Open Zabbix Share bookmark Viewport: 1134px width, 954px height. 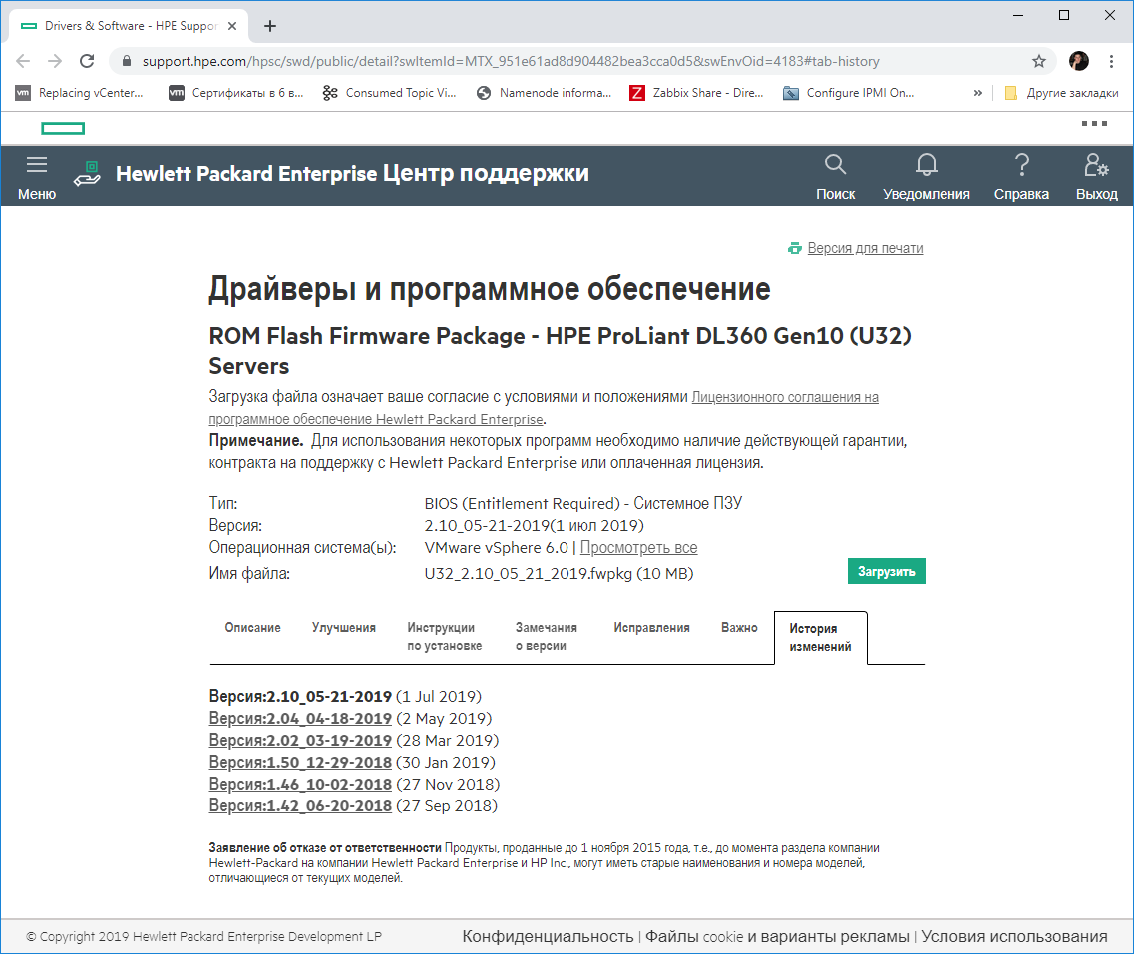click(x=696, y=93)
